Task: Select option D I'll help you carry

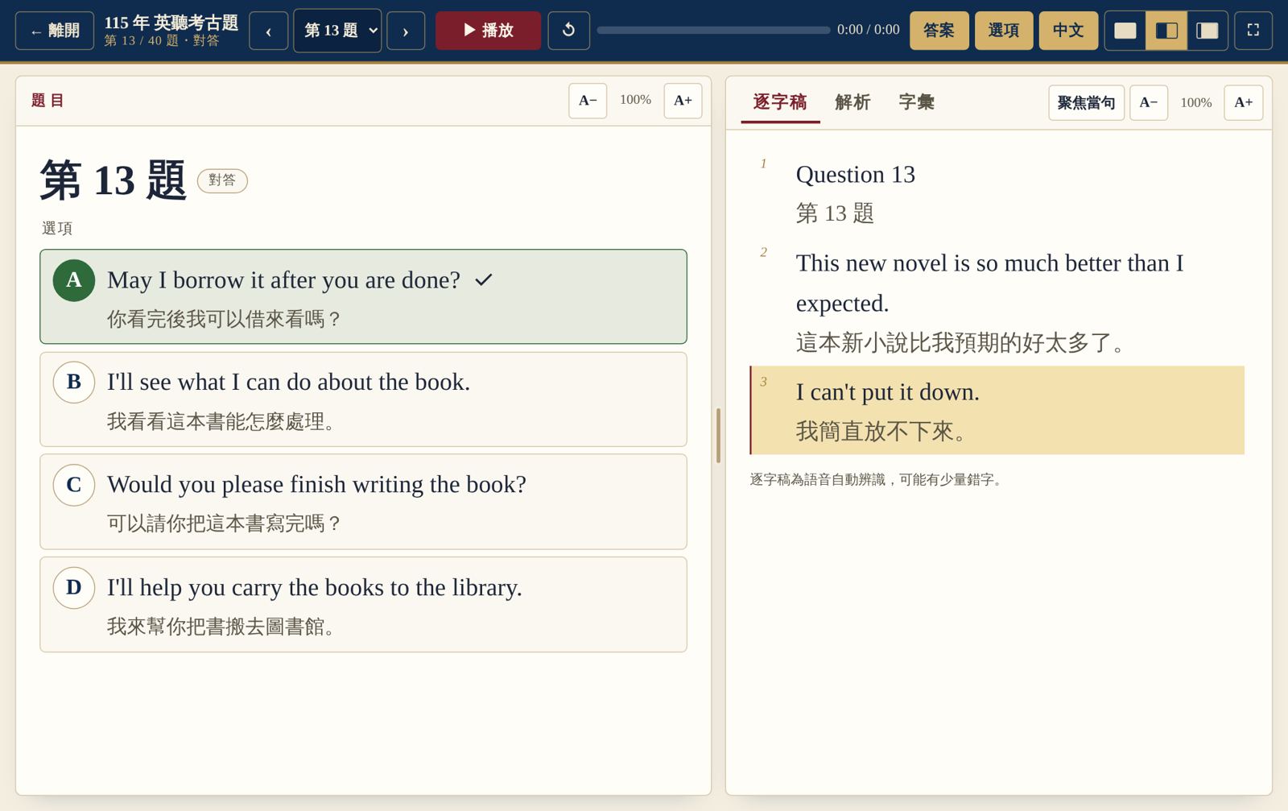Action: (363, 605)
